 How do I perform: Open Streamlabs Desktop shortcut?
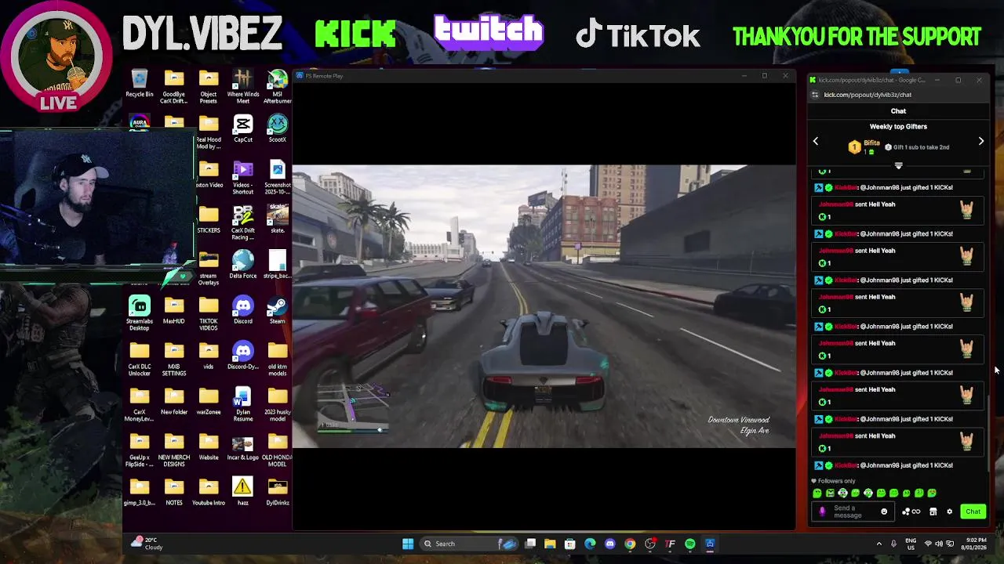coord(140,313)
